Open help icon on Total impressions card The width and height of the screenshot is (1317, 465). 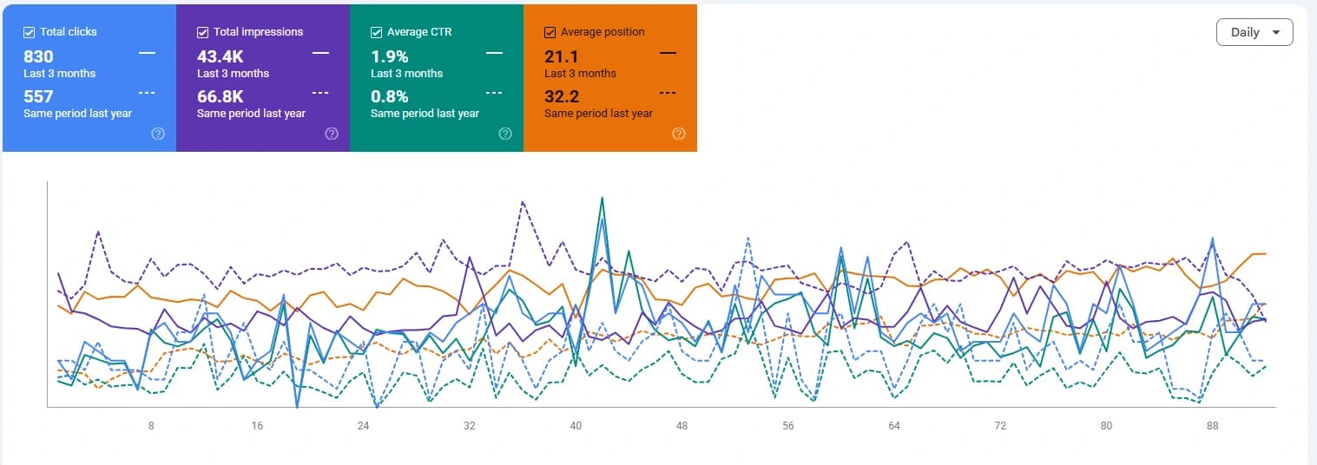coord(332,134)
